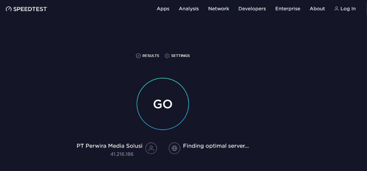The width and height of the screenshot is (367, 171).
Task: Click the circled user profile icon
Action: point(151,148)
